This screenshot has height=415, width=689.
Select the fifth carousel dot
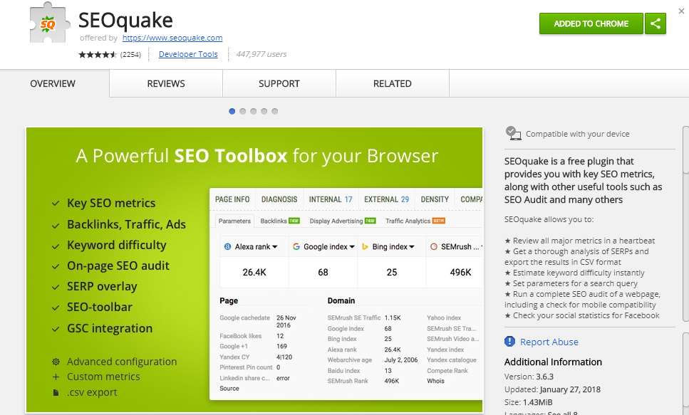pos(274,111)
